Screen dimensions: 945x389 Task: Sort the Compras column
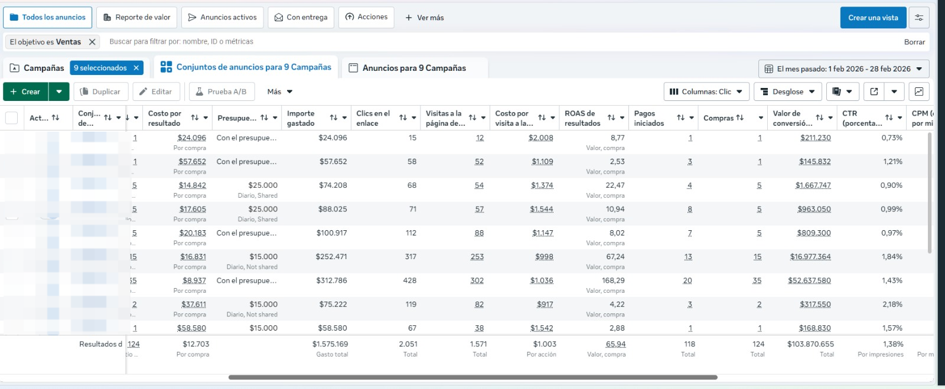pyautogui.click(x=739, y=118)
